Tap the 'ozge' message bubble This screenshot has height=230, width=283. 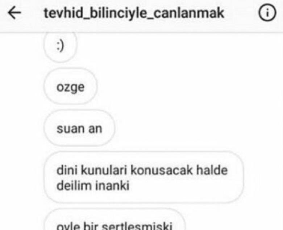70,87
